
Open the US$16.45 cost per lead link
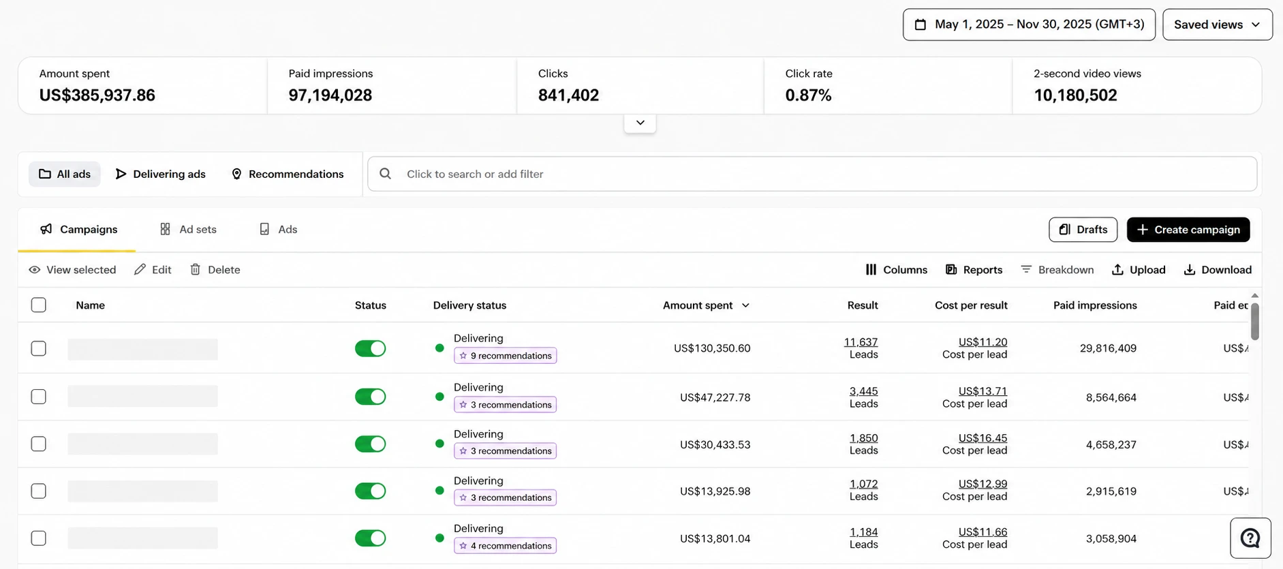[x=983, y=438]
